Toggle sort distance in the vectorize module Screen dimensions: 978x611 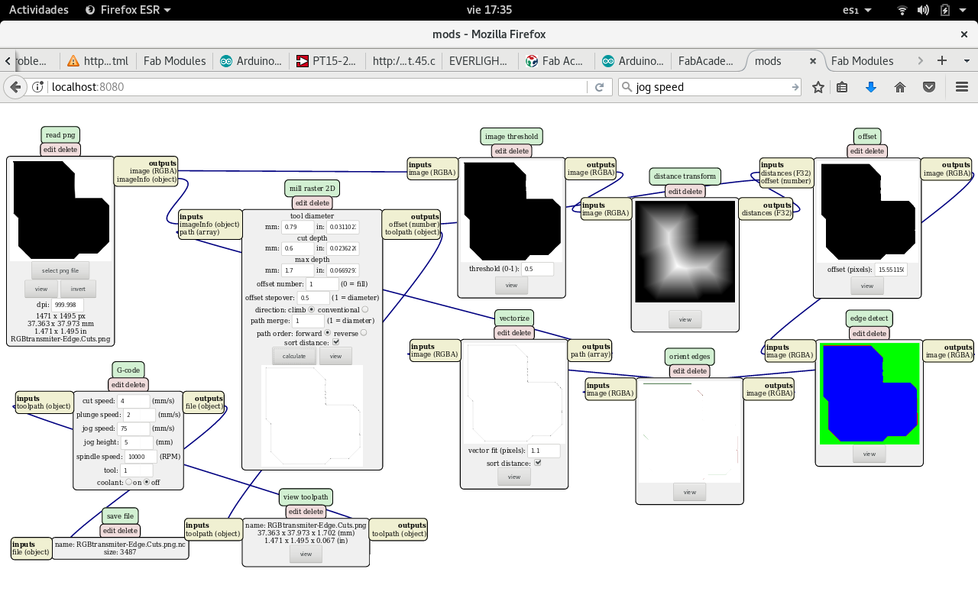coord(538,463)
